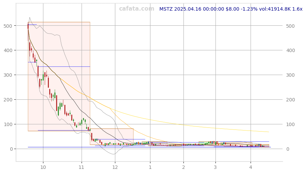This screenshot has height=173, width=306.
Task: Select the 3 month label on the x-axis
Action: (x=215, y=167)
